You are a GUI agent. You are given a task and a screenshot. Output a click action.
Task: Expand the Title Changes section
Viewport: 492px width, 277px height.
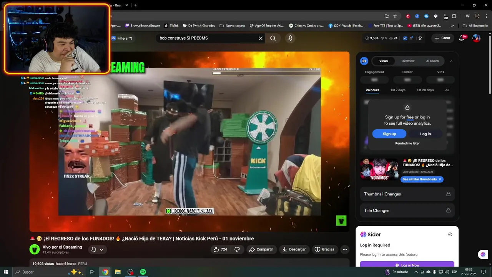coord(407,210)
